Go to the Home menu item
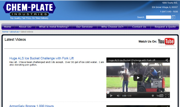The height and width of the screenshot is (107, 180). point(8,27)
